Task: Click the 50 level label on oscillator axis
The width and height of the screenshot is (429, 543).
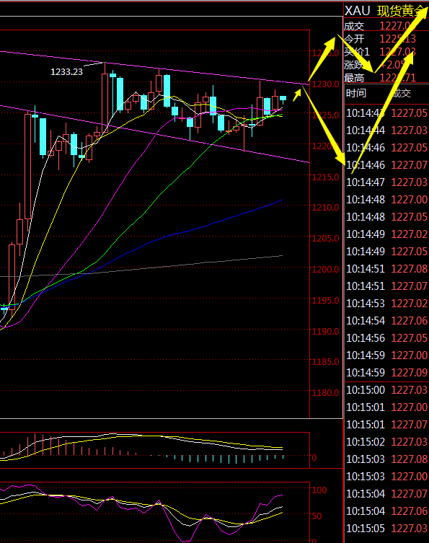Action: tap(317, 516)
